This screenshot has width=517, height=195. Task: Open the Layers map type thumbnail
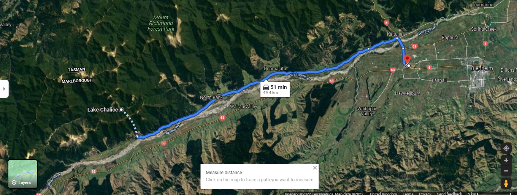coord(23,174)
